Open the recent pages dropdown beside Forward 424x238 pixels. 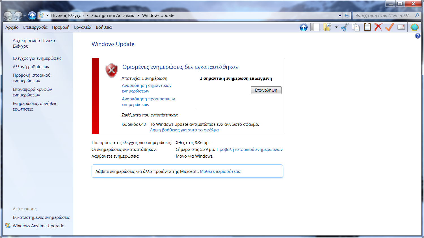(25, 16)
